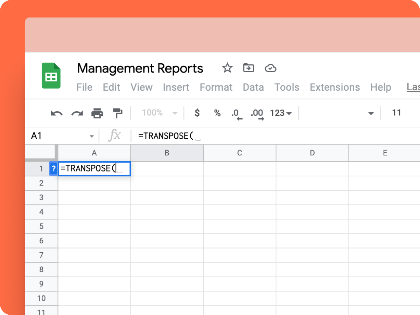Apply percent format to cell
Screen dimensions: 420x315
tap(217, 113)
